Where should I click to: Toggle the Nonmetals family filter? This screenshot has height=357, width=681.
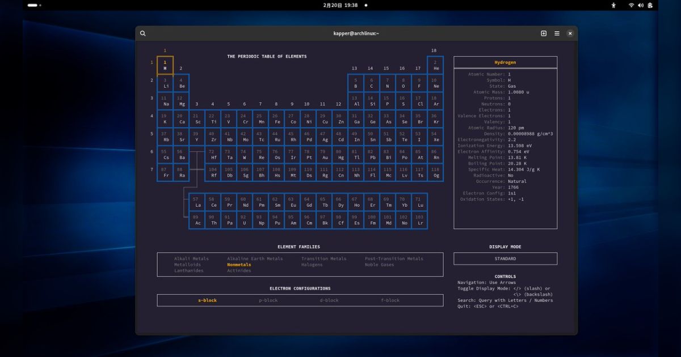[239, 264]
